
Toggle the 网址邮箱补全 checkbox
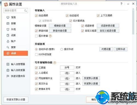36,78
